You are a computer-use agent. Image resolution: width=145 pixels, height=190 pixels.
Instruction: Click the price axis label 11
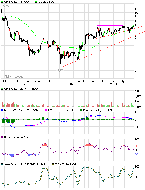tap(136, 9)
